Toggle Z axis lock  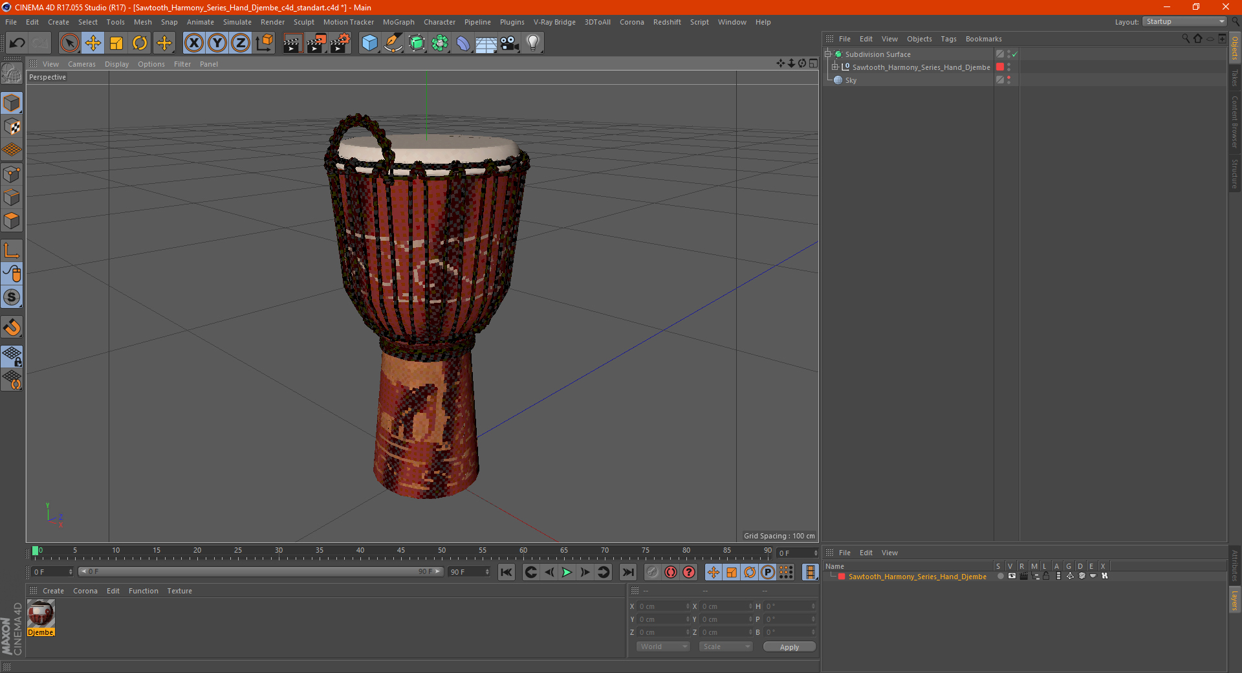(241, 43)
